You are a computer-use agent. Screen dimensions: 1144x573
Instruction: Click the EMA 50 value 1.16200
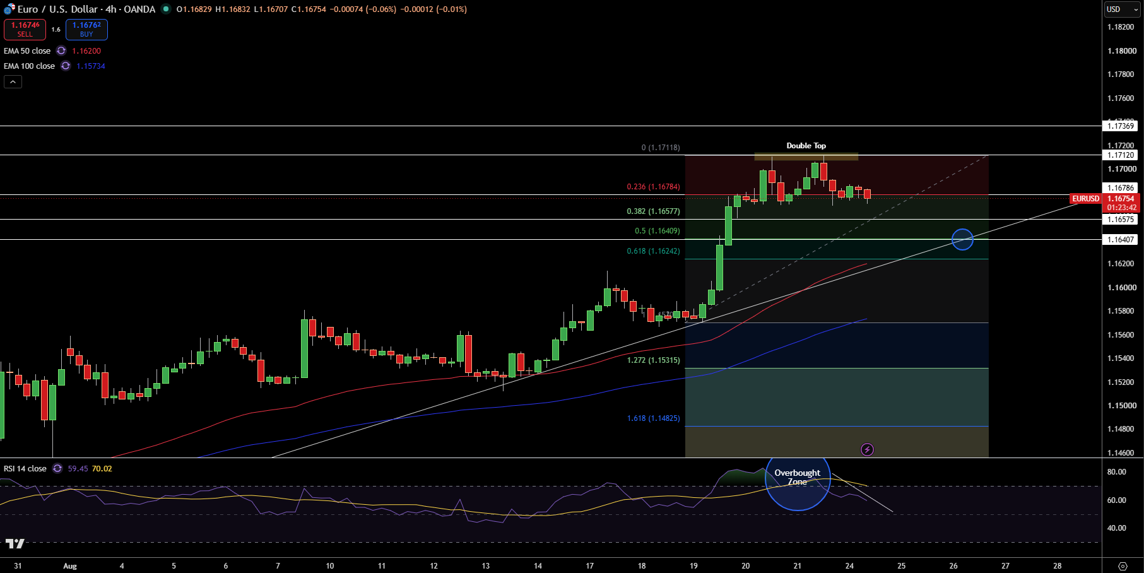(86, 50)
